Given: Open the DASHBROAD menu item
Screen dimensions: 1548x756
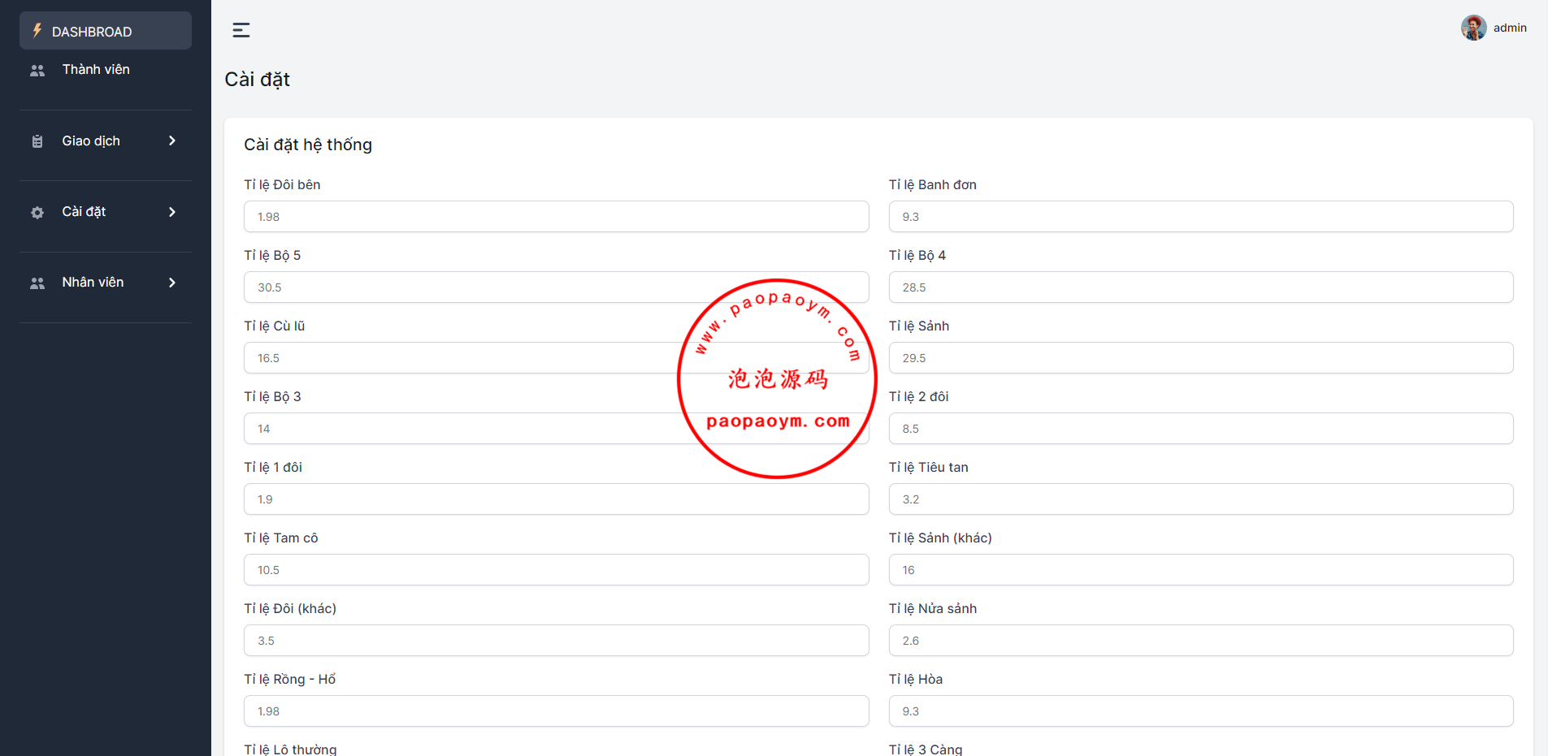Looking at the screenshot, I should [92, 32].
